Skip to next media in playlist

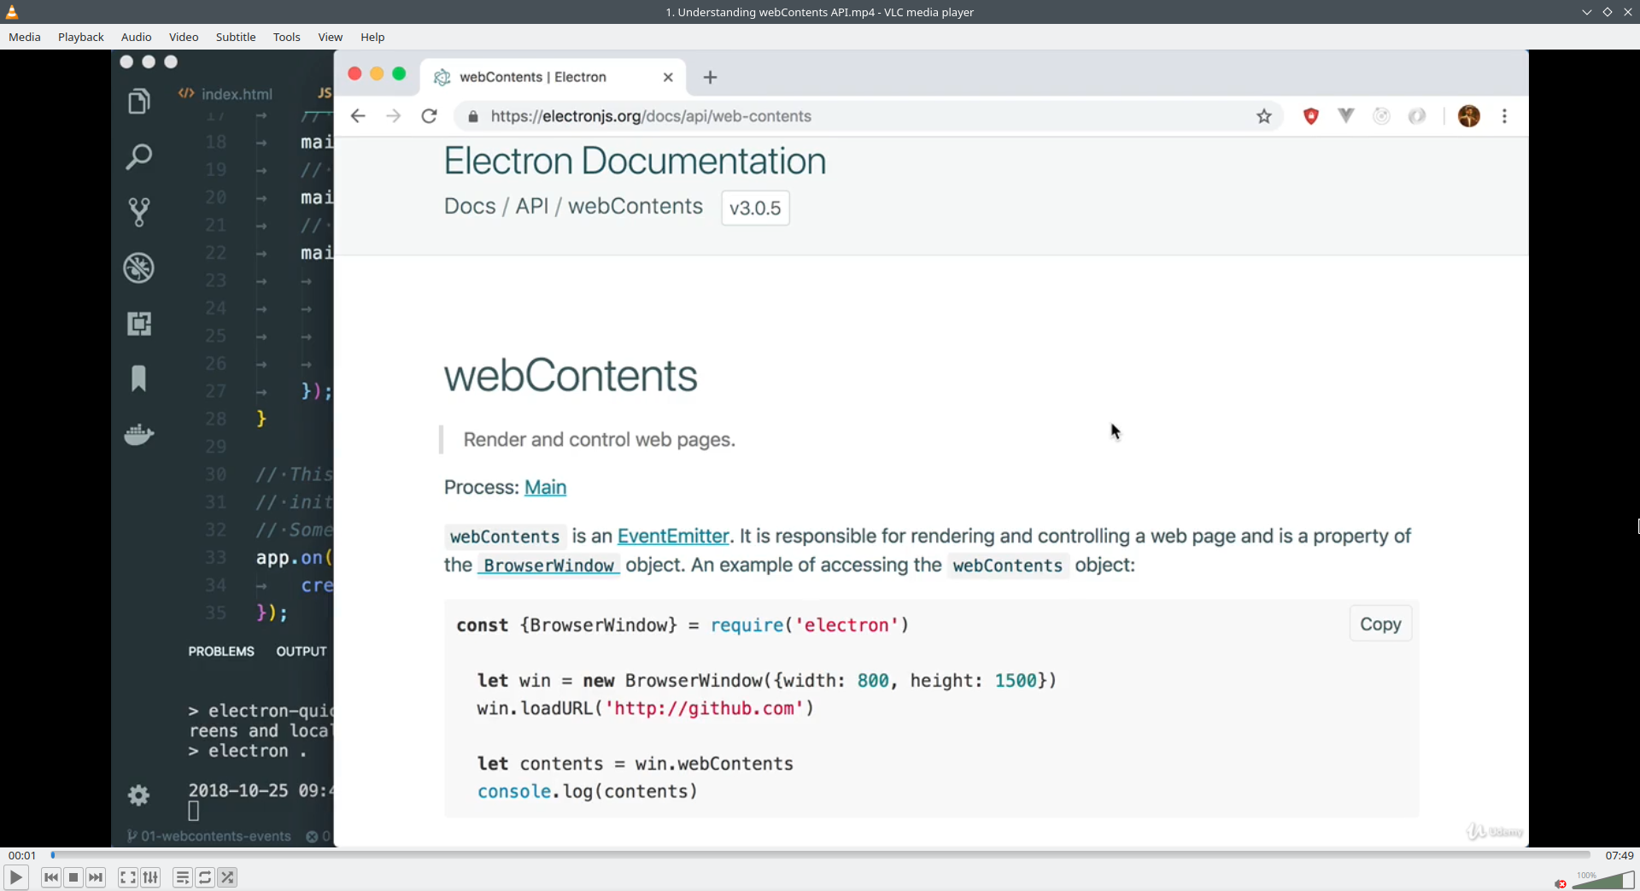click(x=96, y=877)
